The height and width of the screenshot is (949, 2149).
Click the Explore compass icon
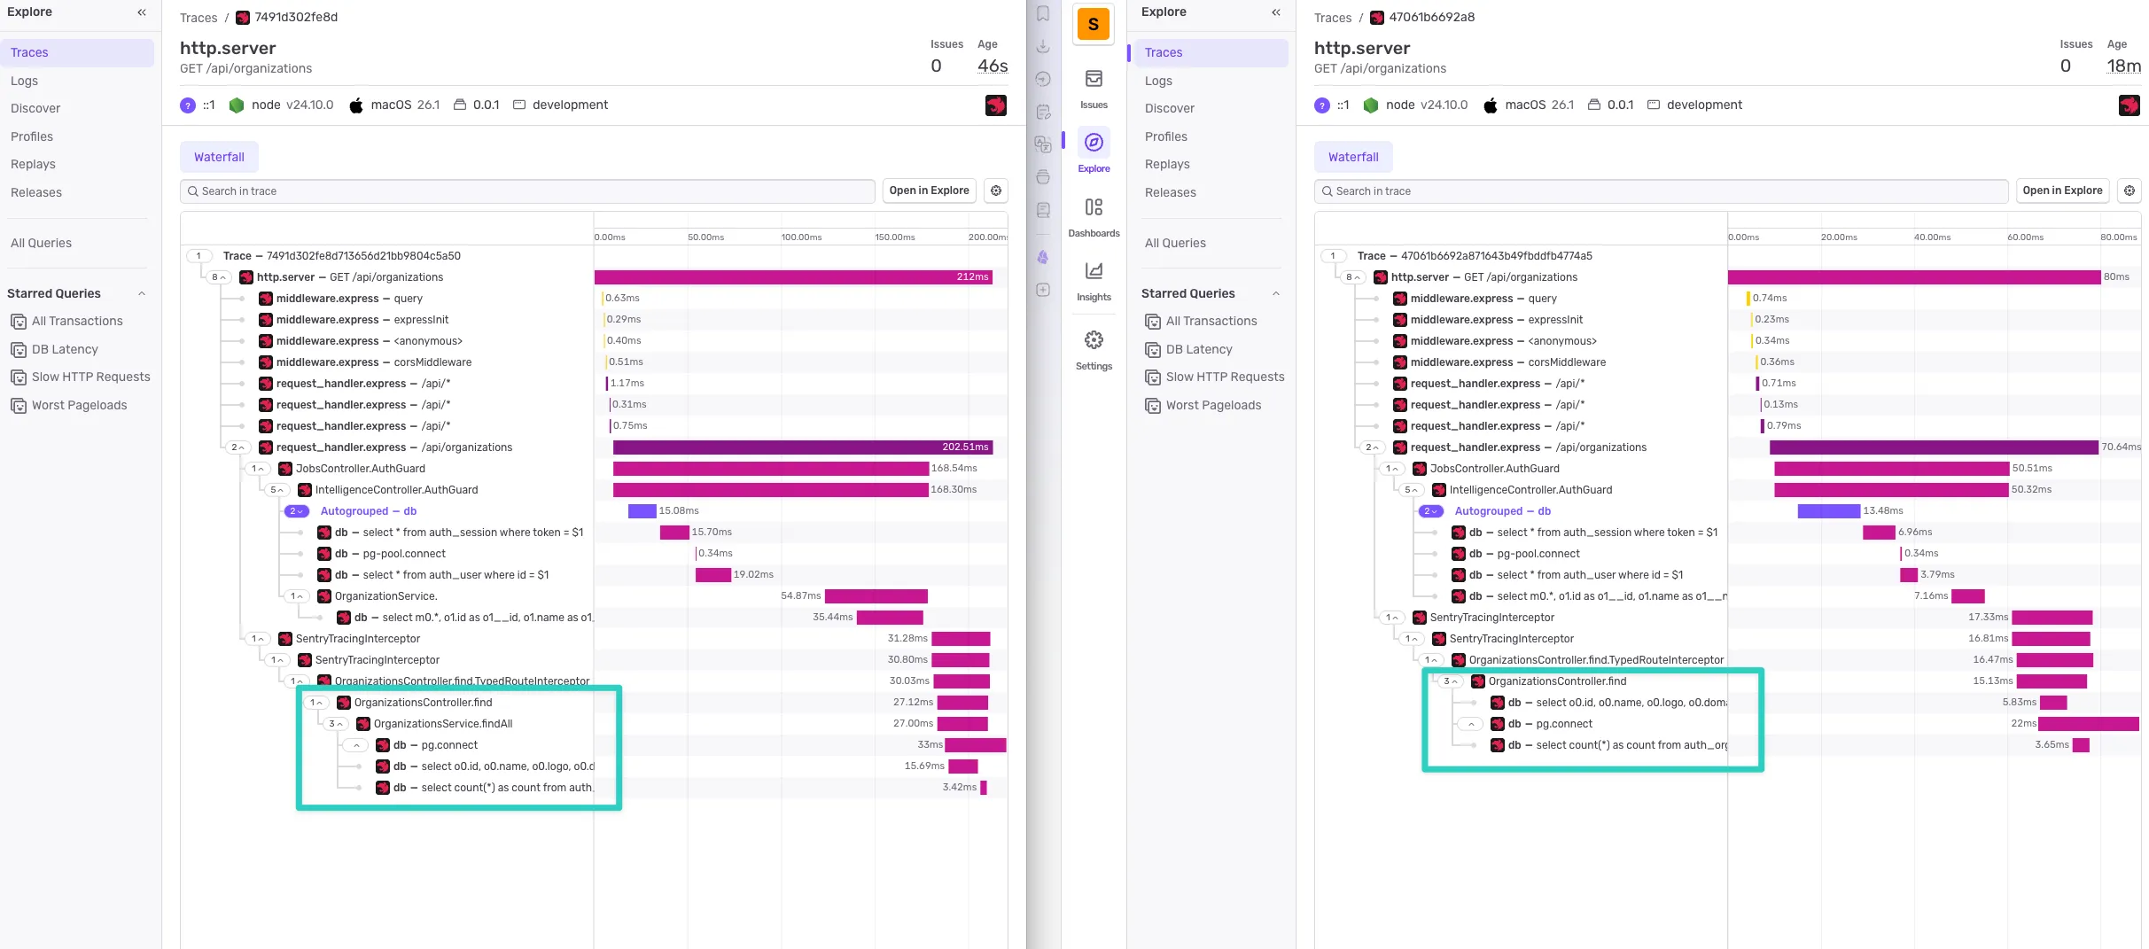[1094, 143]
